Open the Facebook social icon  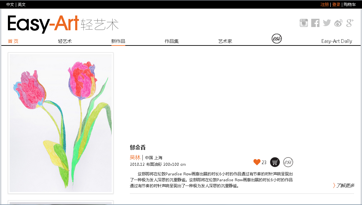[315, 23]
